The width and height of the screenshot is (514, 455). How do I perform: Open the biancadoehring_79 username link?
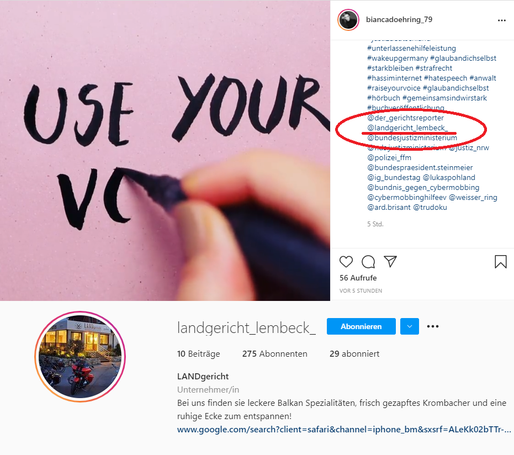coord(399,20)
